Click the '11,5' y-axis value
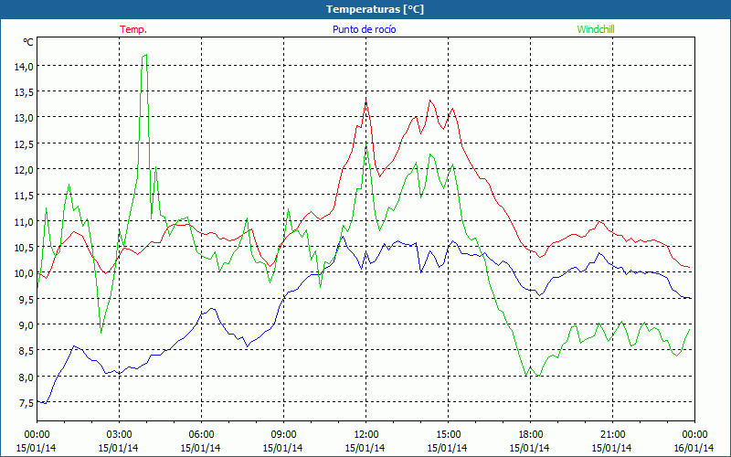This screenshot has width=731, height=457. (25, 196)
